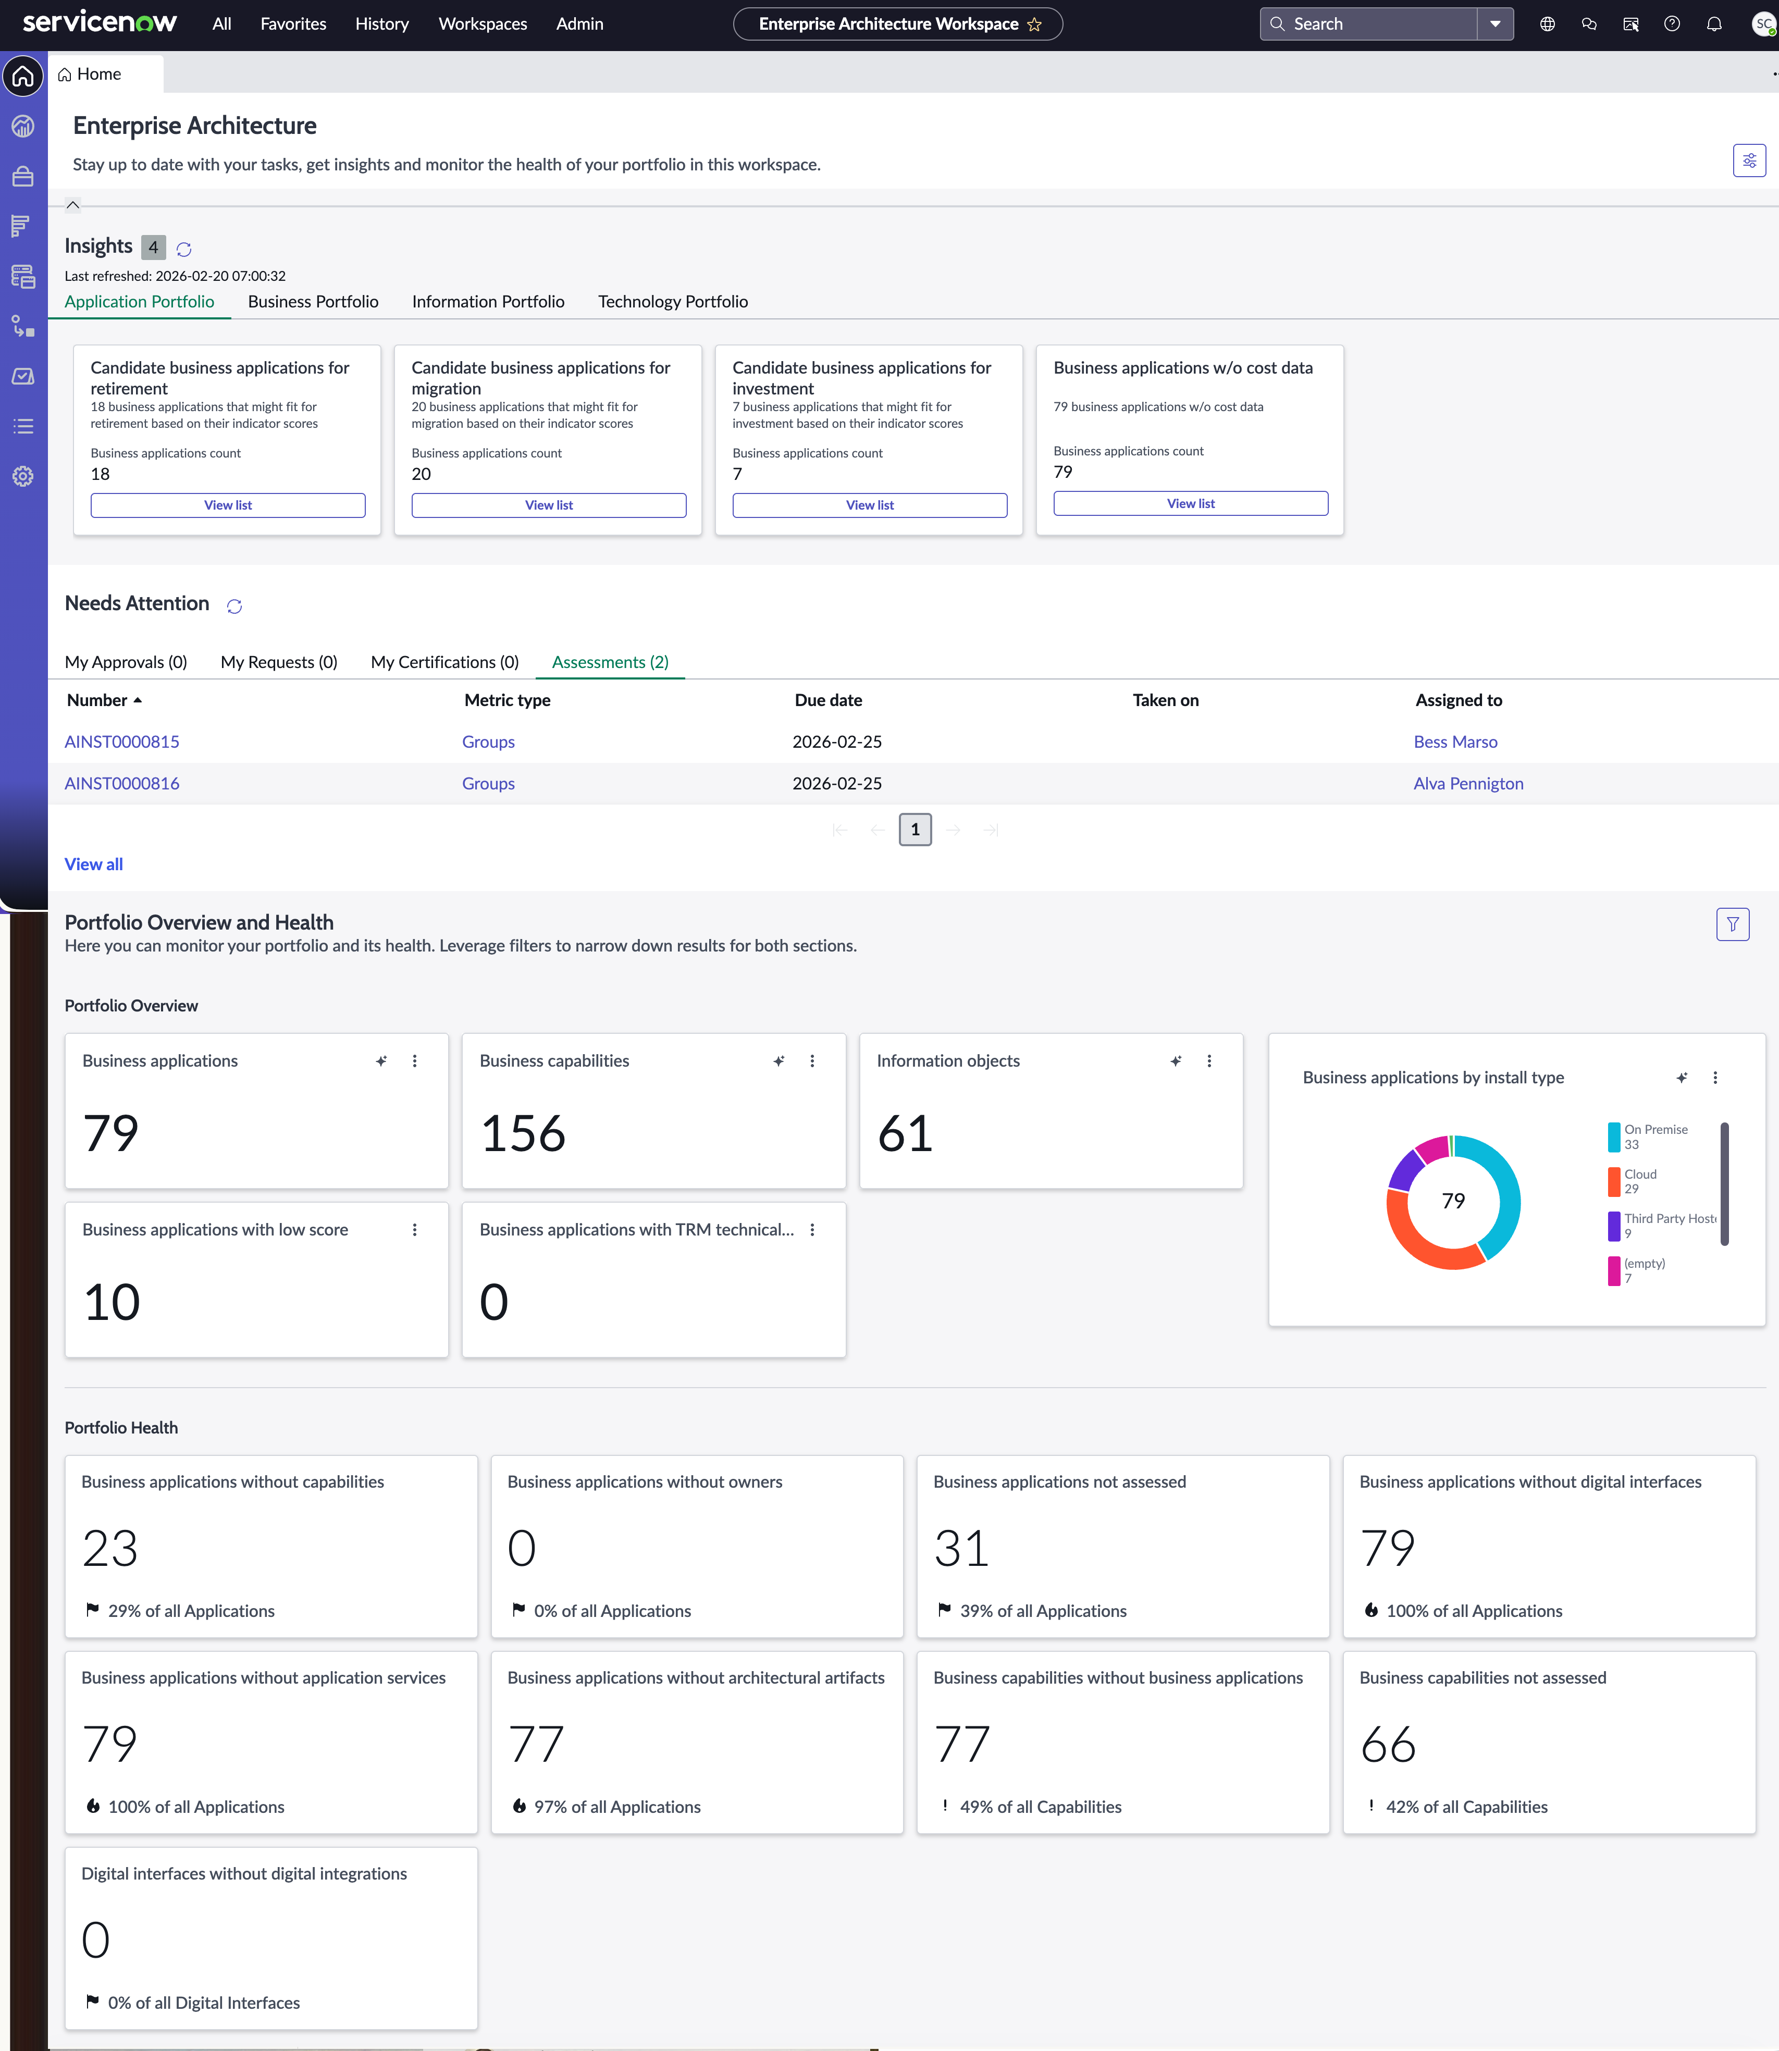Image resolution: width=1779 pixels, height=2051 pixels.
Task: Open the list icon in the sidebar
Action: (23, 426)
